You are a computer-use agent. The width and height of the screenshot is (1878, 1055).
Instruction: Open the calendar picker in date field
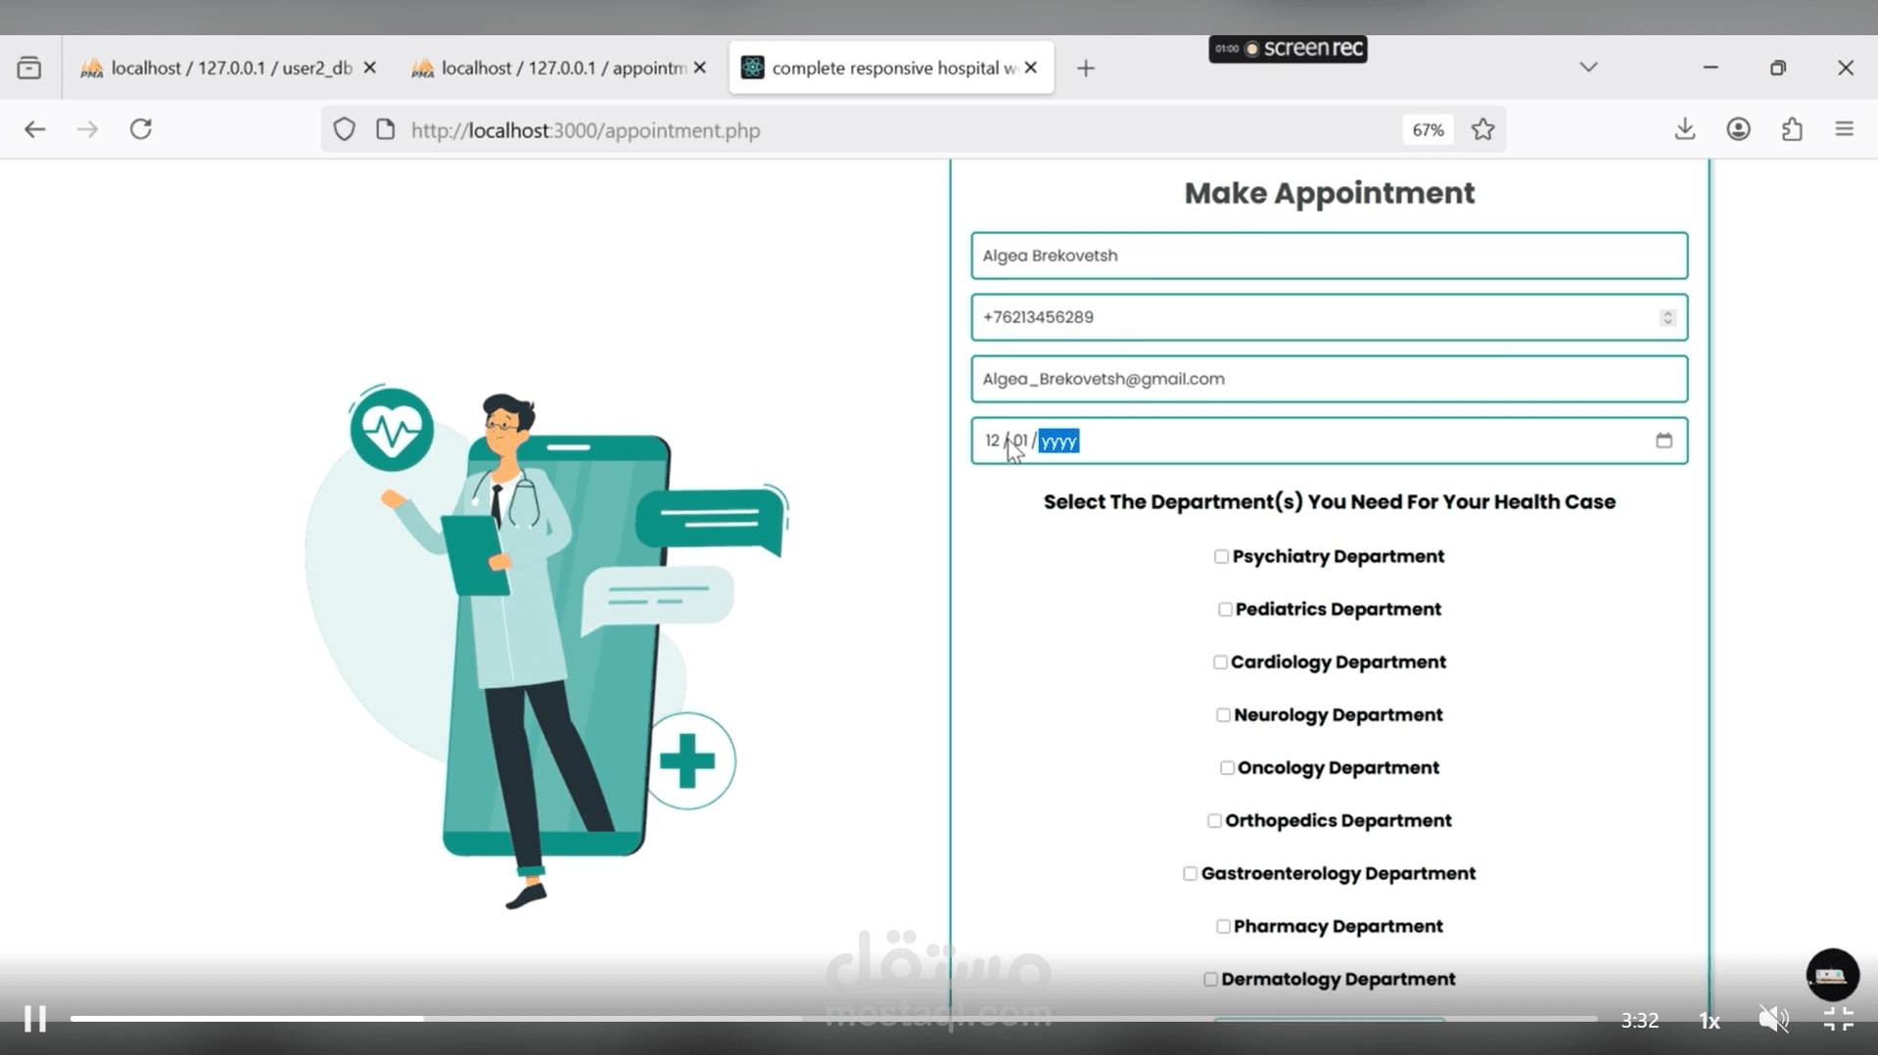[x=1664, y=440]
